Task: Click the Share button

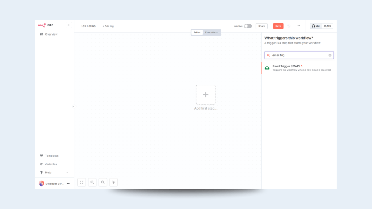Action: (262, 26)
